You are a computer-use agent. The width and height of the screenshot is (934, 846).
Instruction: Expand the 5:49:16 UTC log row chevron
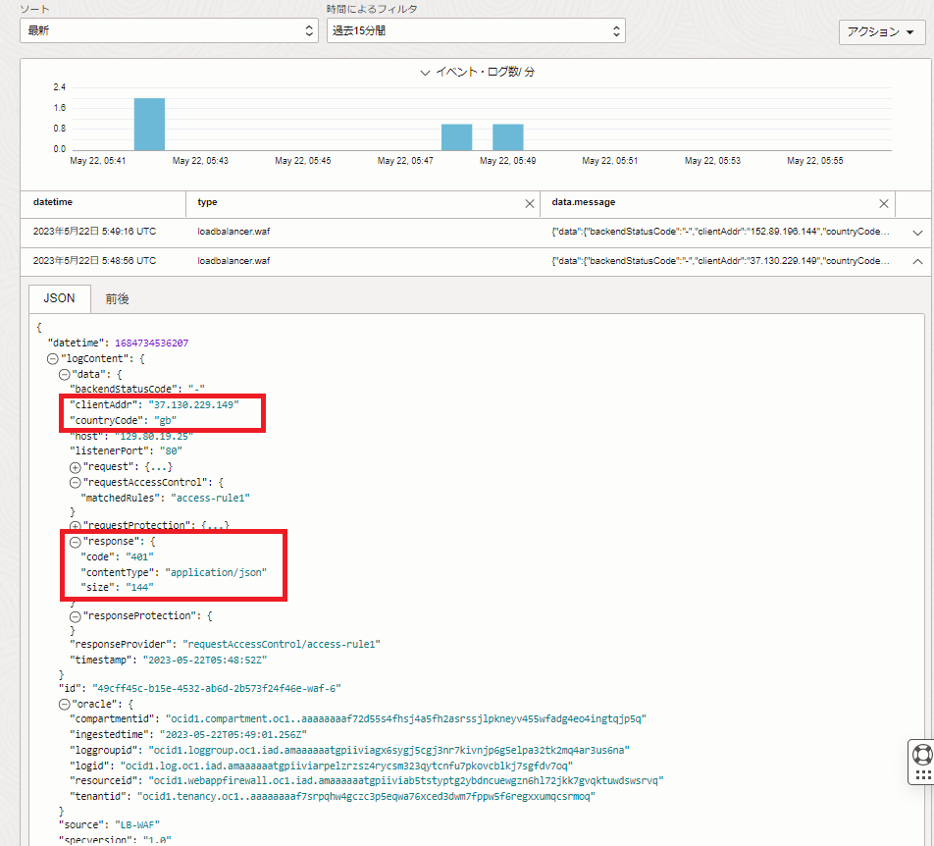click(x=917, y=233)
